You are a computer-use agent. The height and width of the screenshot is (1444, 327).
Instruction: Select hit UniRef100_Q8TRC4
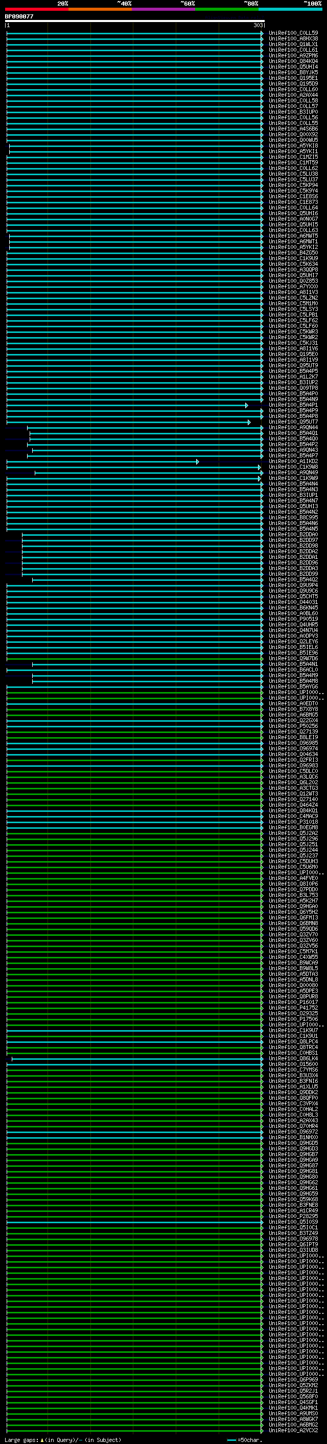(x=293, y=1047)
